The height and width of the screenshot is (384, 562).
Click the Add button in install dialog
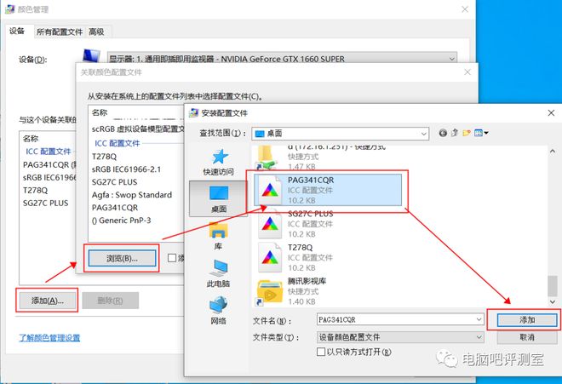click(x=527, y=319)
